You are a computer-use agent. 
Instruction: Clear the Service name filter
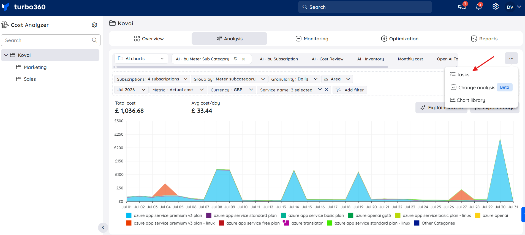326,89
